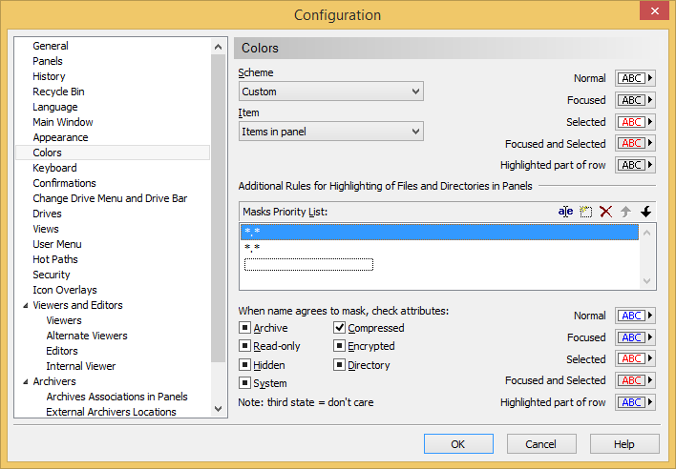Open the Item dropdown list
Viewport: 676px width, 469px height.
330,132
